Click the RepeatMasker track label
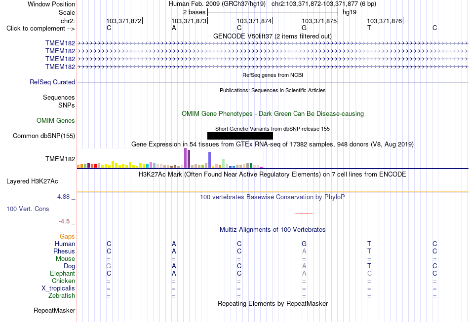The image size is (469, 322). click(54, 311)
